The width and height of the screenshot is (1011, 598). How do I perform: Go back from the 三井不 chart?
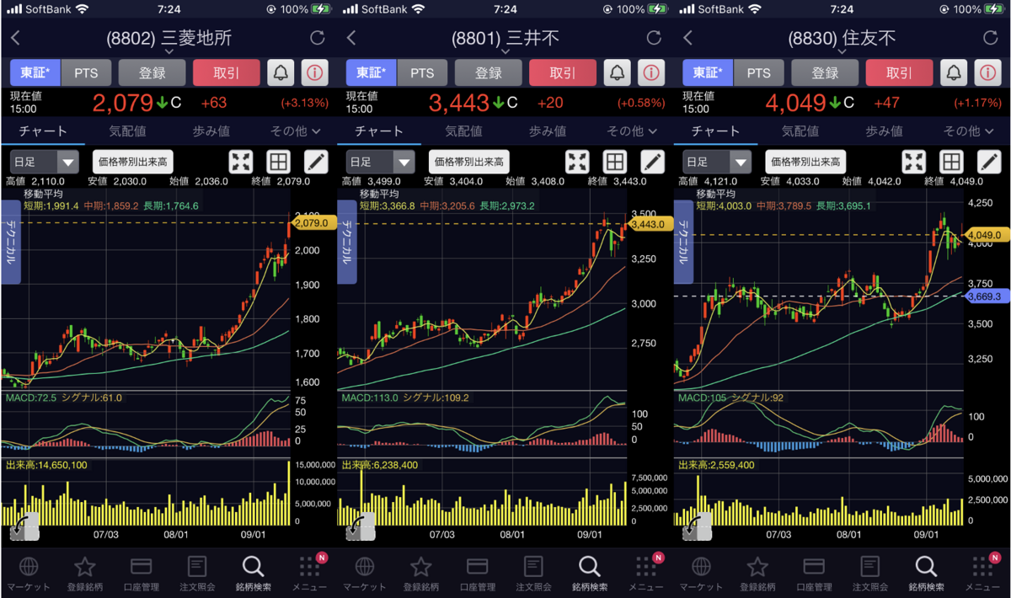352,38
